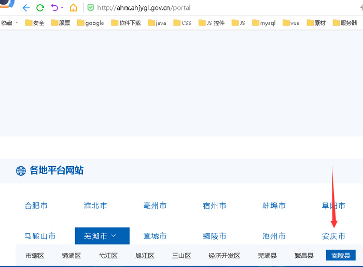Screen dimensions: 363x267
Task: Open the 宿州市 platform link
Action: click(x=214, y=206)
